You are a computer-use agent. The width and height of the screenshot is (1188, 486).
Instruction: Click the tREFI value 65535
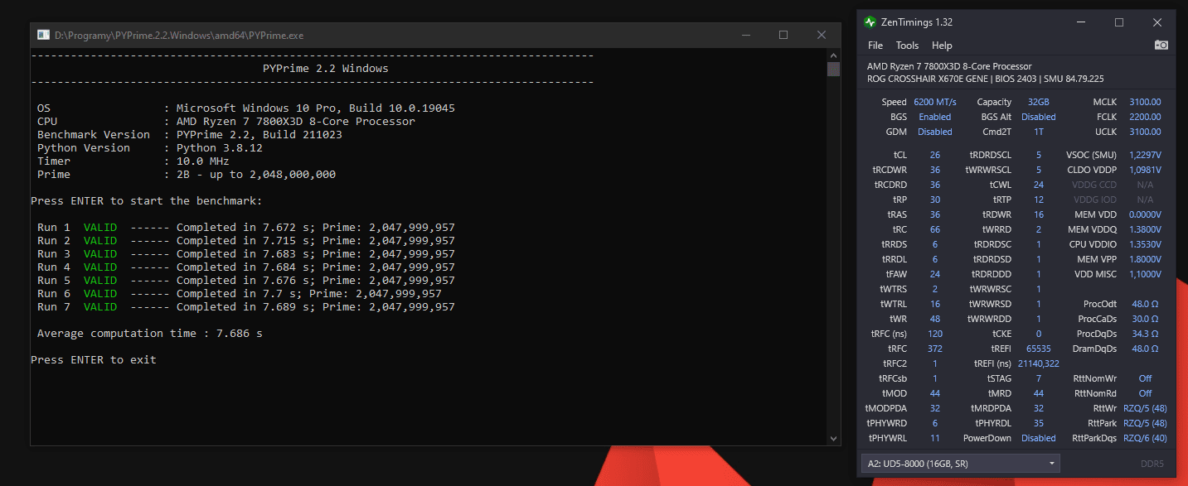click(1039, 349)
